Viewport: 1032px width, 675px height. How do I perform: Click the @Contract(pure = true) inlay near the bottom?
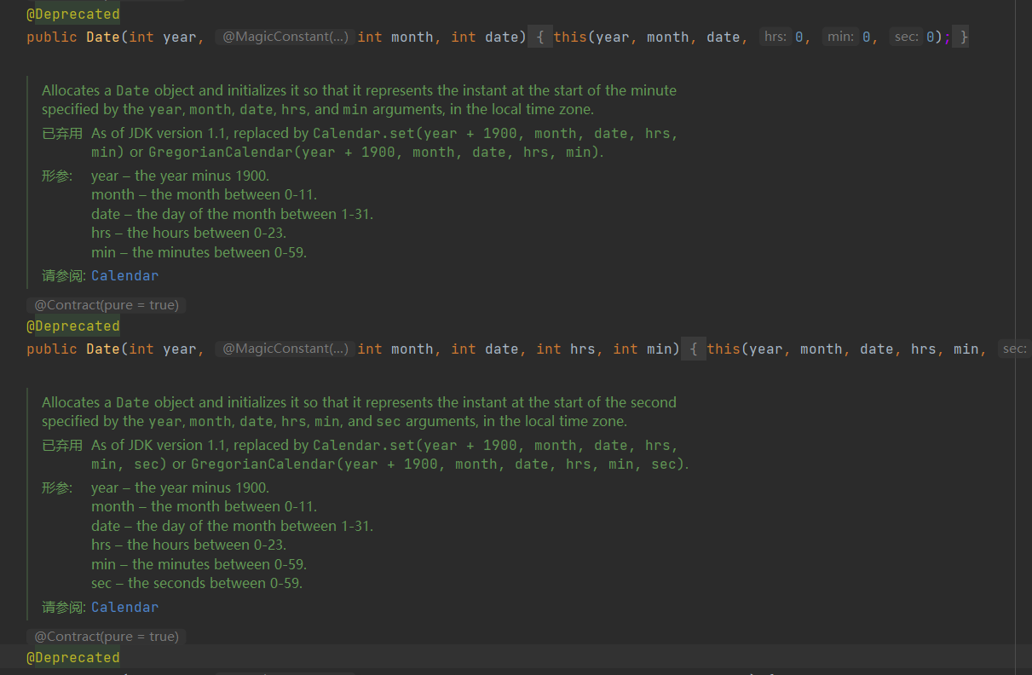click(x=107, y=637)
